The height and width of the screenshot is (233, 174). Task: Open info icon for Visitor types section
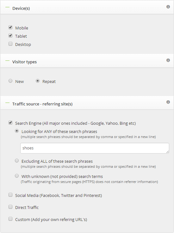[168, 60]
